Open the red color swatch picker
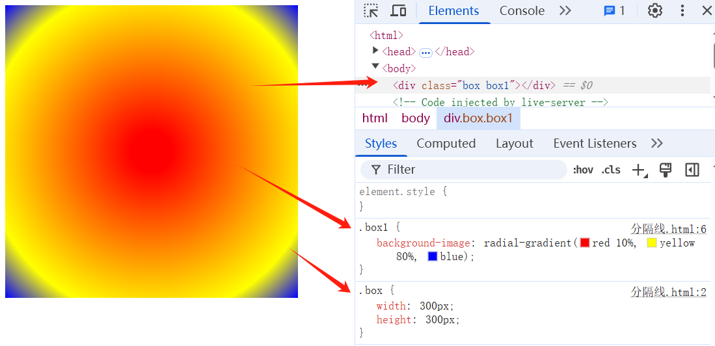The height and width of the screenshot is (346, 715). (584, 243)
